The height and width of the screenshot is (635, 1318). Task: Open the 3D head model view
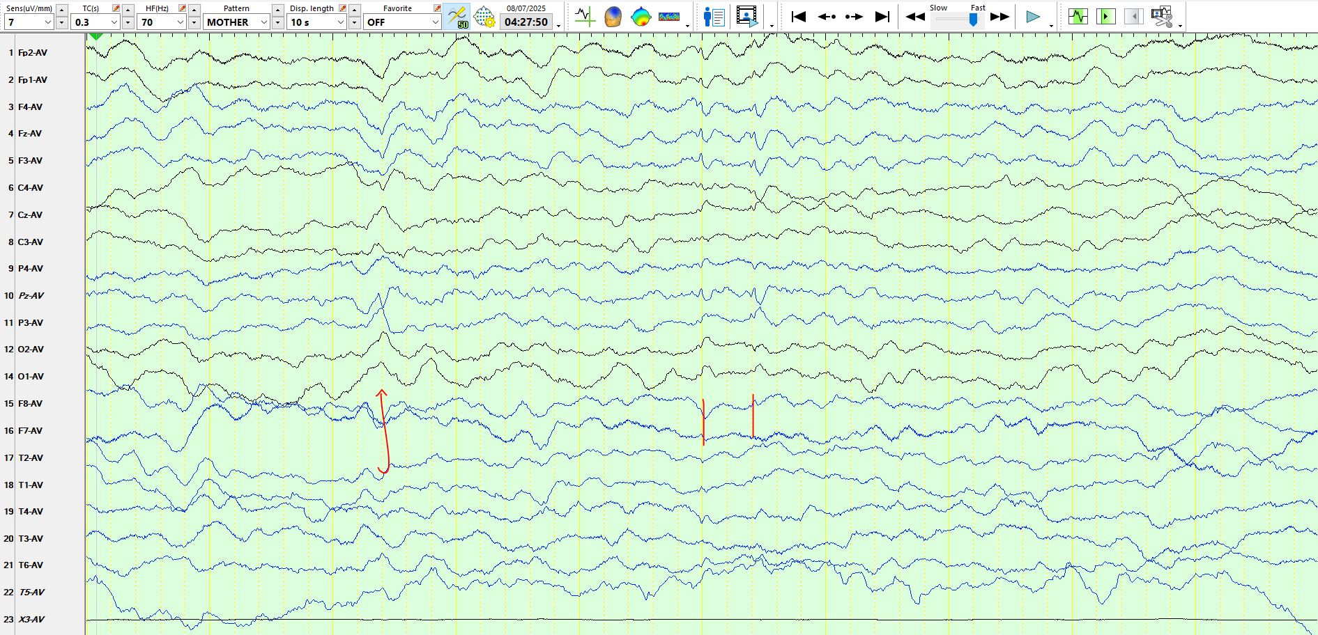[x=613, y=17]
